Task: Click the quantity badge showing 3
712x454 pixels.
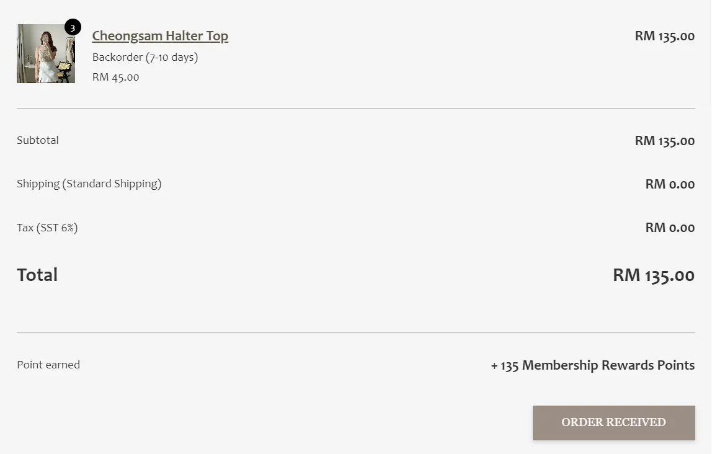Action: 73,28
